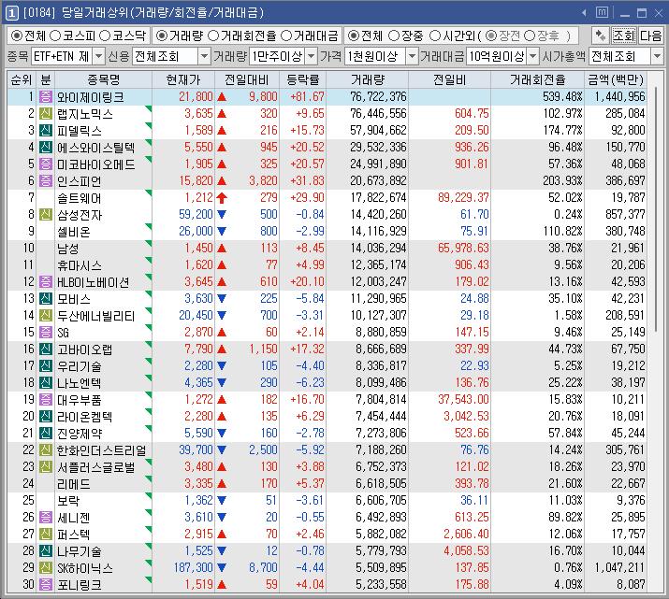669x599 pixels.
Task: Click the 신 badge icon on 피델릭스 row
Action: (46, 131)
